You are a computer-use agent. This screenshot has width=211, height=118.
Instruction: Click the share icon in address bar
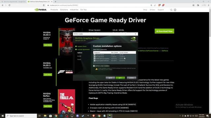coord(155,5)
